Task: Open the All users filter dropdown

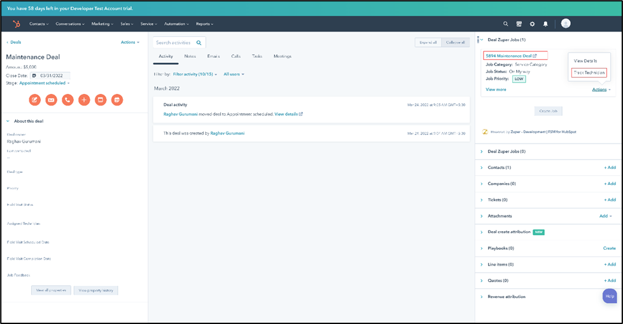Action: point(234,74)
